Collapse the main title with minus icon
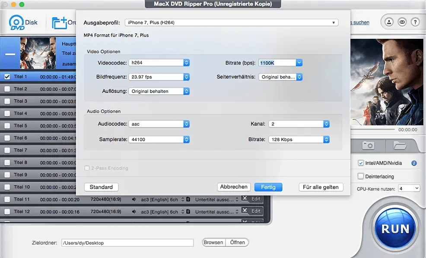Screen dimensions: 426x258 tap(10, 54)
